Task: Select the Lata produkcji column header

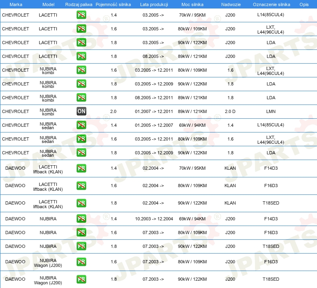Action: click(x=154, y=4)
